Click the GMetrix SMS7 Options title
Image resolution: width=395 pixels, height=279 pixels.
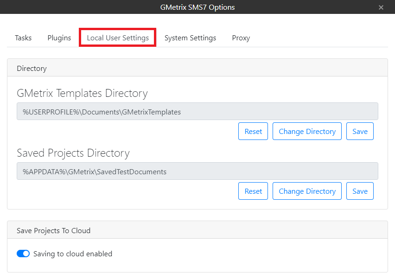coord(197,7)
